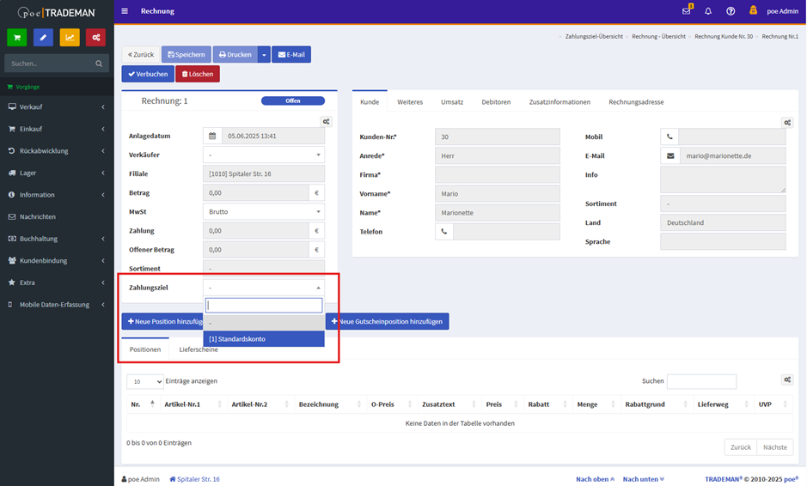Open the Lieferscheine tab
This screenshot has width=807, height=486.
pyautogui.click(x=199, y=349)
